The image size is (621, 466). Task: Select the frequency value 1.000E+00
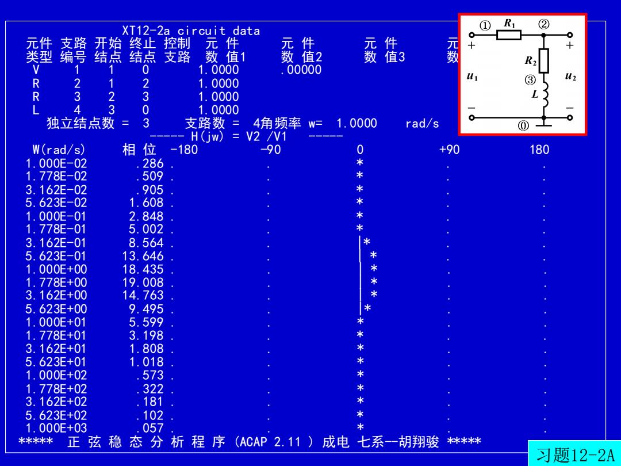tap(56, 269)
